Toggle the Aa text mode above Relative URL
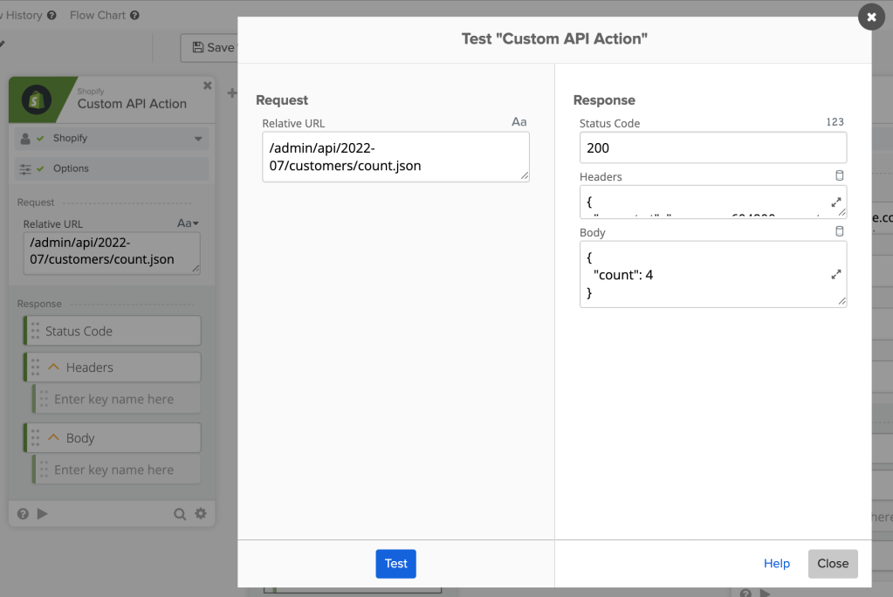893x597 pixels. 519,122
